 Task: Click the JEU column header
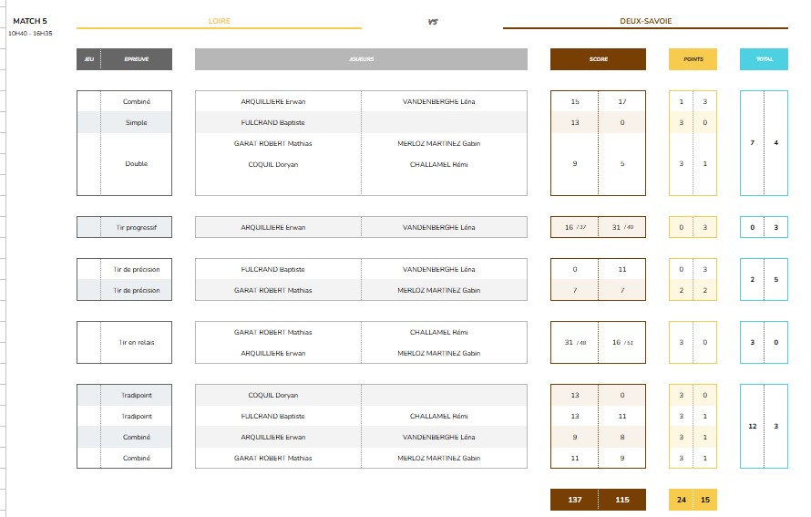pyautogui.click(x=88, y=59)
